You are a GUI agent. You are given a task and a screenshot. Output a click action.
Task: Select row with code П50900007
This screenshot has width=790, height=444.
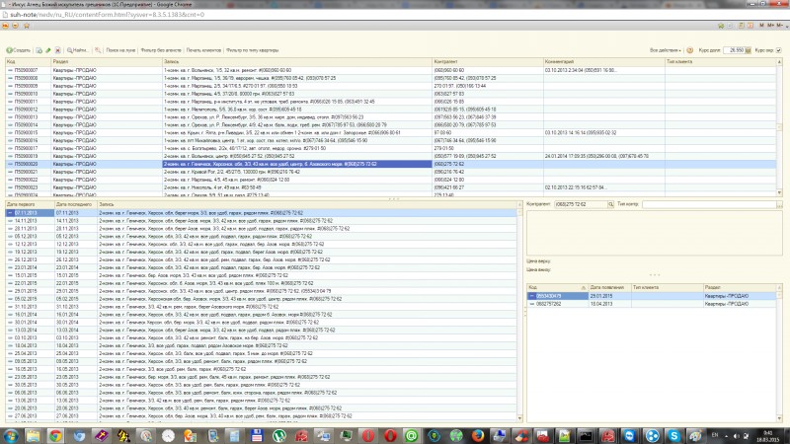point(390,70)
